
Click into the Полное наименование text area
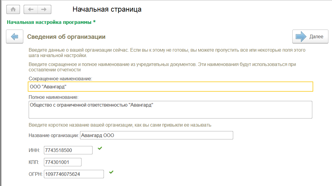170,110
